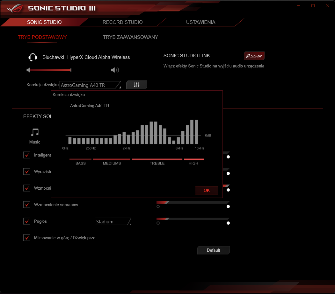Click the HyperX Cloud Alpha Wireless device name
The width and height of the screenshot is (335, 294).
point(98,57)
